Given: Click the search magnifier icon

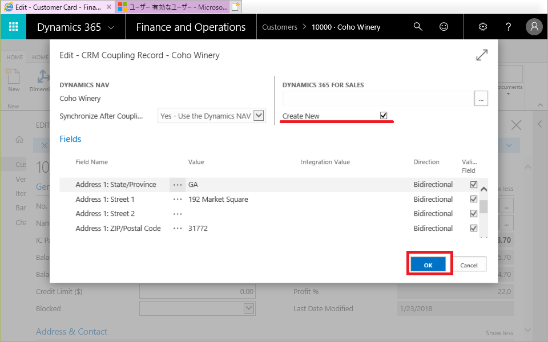Looking at the screenshot, I should (x=418, y=27).
